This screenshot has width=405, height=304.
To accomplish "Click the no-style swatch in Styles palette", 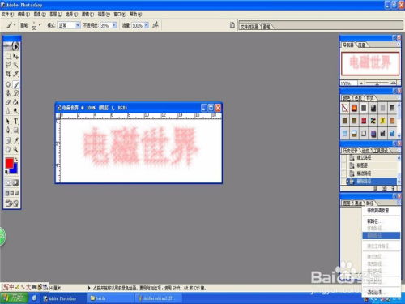I will (345, 108).
